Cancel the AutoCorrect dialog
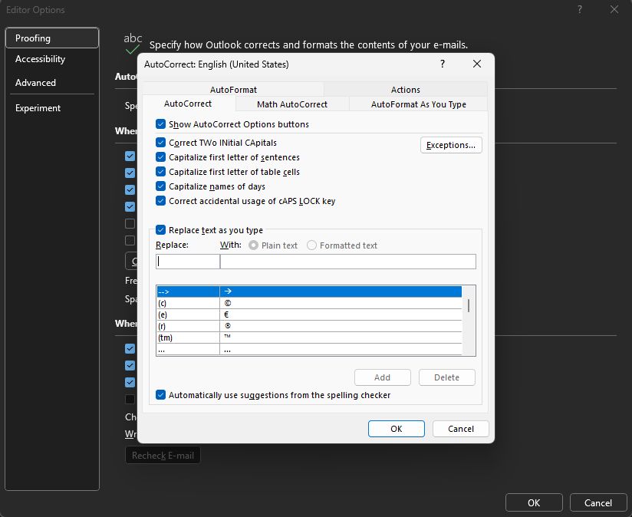Image resolution: width=632 pixels, height=517 pixels. click(461, 429)
